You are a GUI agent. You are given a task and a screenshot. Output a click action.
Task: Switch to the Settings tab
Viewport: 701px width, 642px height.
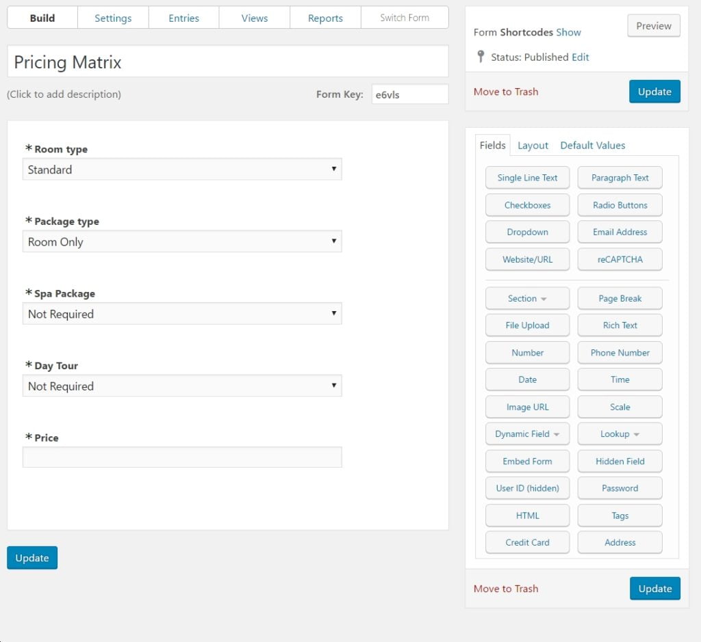(x=113, y=18)
